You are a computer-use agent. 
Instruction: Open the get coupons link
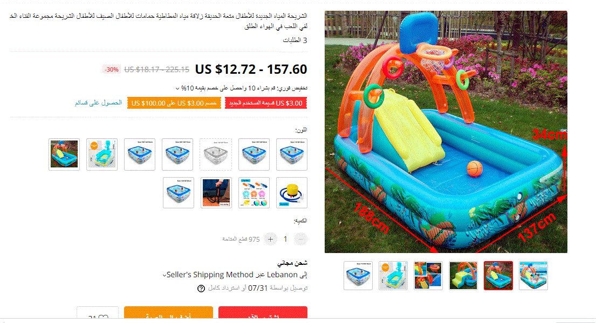[99, 102]
